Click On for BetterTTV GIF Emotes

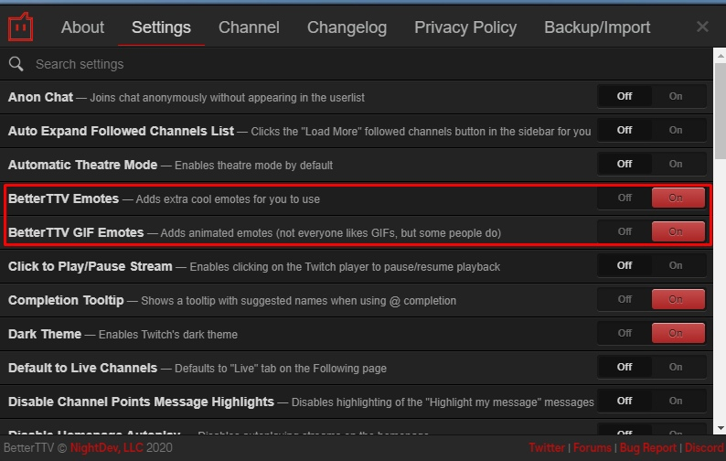pos(678,231)
